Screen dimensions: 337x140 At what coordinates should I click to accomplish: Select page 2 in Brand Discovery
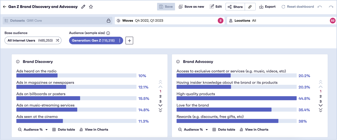[x=160, y=96]
